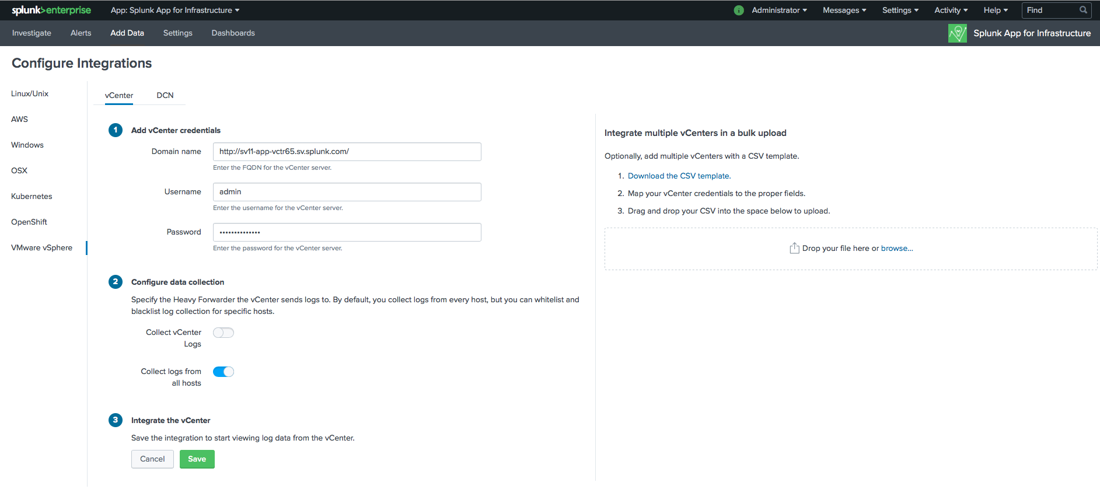The image size is (1100, 503).
Task: Select the Add Data nav item
Action: pyautogui.click(x=127, y=33)
